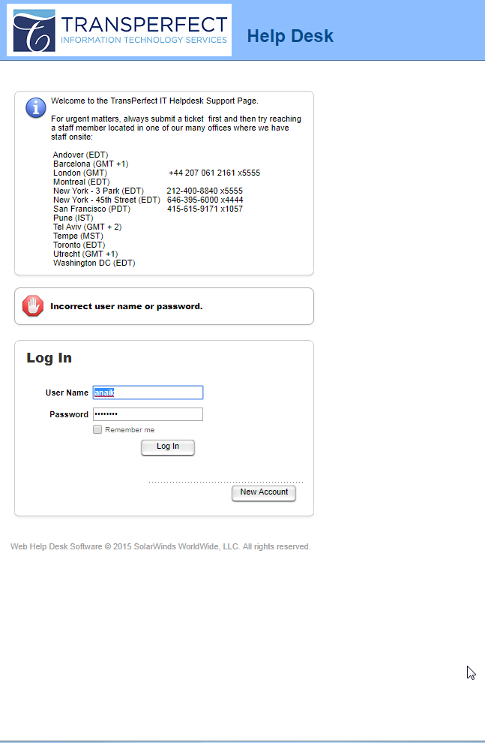Click the SolarWinds copyright footer text
The image size is (485, 743).
160,547
